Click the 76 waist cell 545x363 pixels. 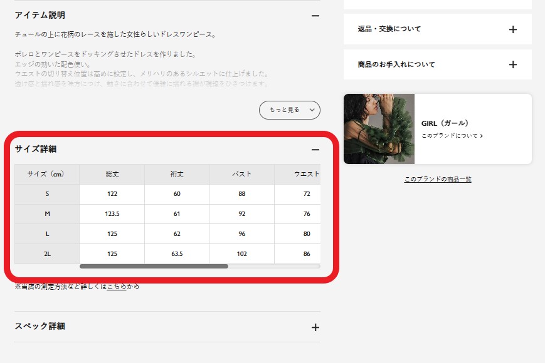tap(297, 214)
